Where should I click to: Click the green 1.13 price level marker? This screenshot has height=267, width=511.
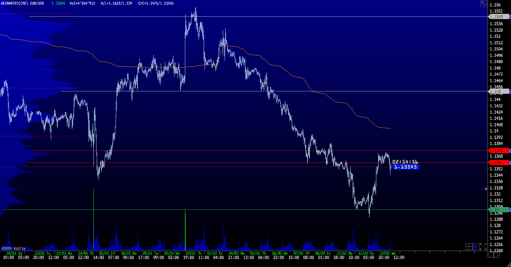[498, 210]
